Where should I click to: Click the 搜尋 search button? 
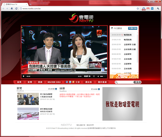[137, 82]
